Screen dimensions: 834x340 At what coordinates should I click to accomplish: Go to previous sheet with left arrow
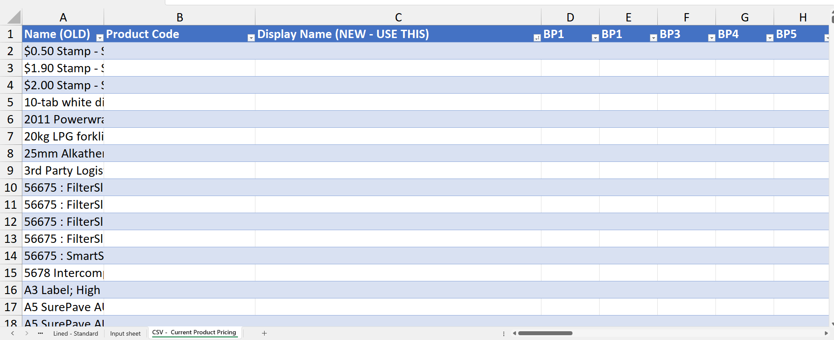pos(13,333)
